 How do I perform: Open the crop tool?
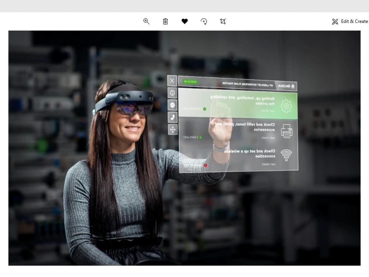[223, 21]
